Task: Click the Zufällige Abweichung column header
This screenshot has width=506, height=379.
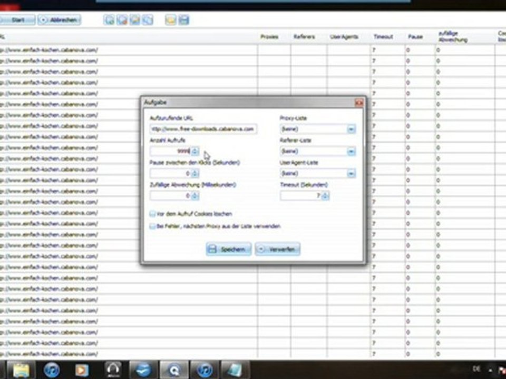Action: (453, 37)
